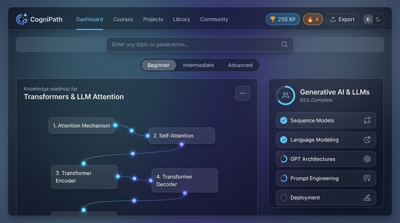The image size is (400, 223).
Task: Mark the Deployment empty circle
Action: [x=284, y=198]
